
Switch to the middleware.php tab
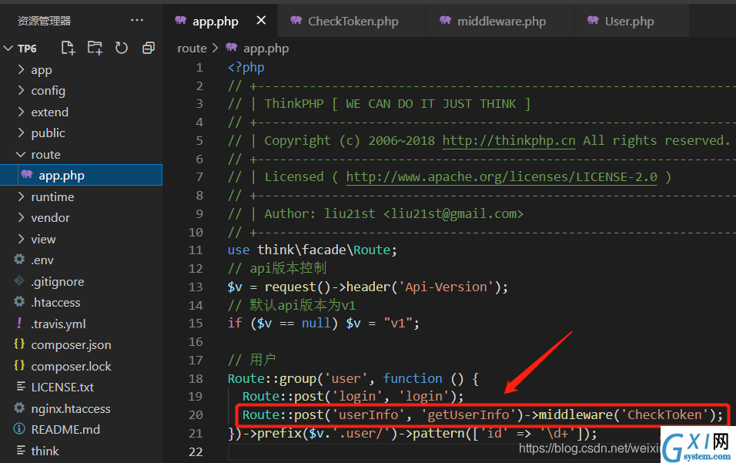500,21
